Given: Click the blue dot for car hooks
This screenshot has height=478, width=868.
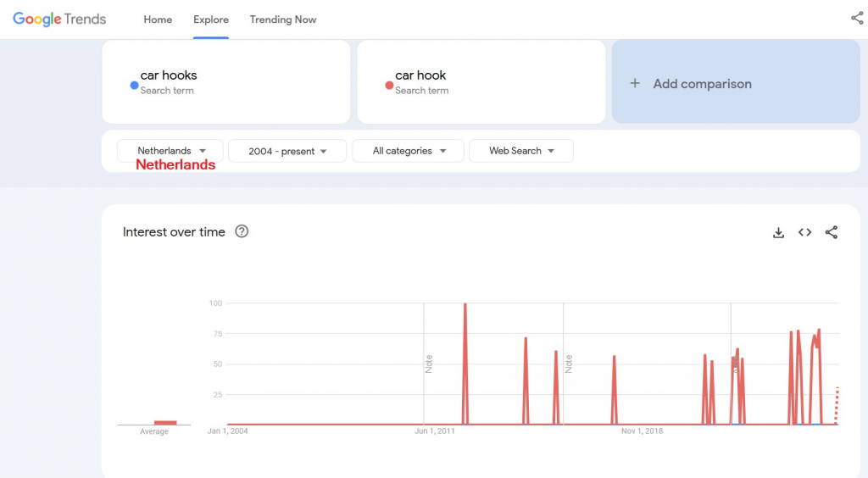Looking at the screenshot, I should coord(134,85).
